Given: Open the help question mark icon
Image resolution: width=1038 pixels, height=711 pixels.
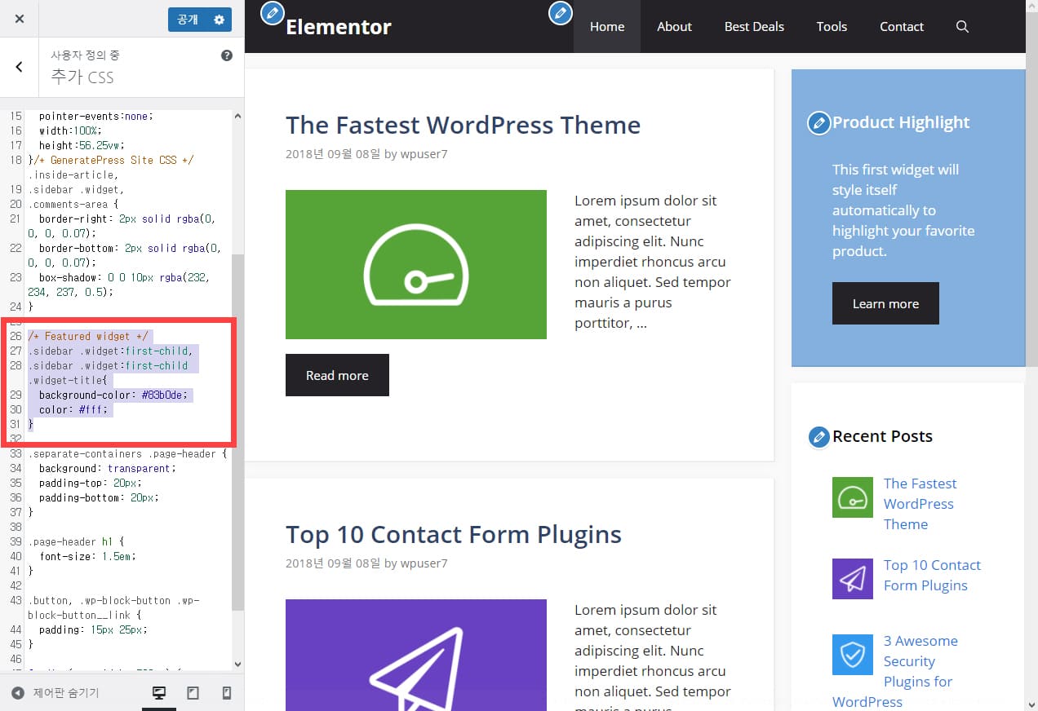Looking at the screenshot, I should (x=227, y=55).
